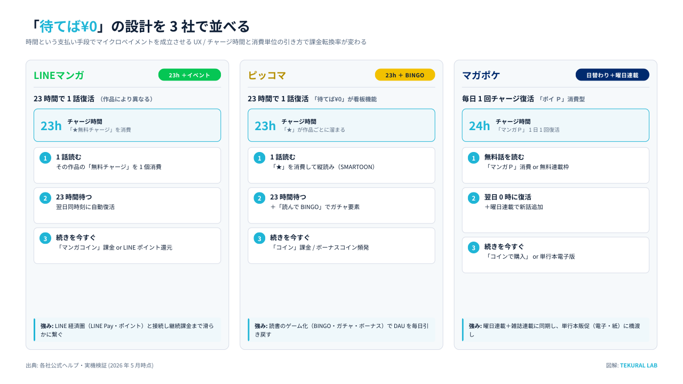
Task: Click LINEマンガ 強み note
Action: [x=128, y=330]
